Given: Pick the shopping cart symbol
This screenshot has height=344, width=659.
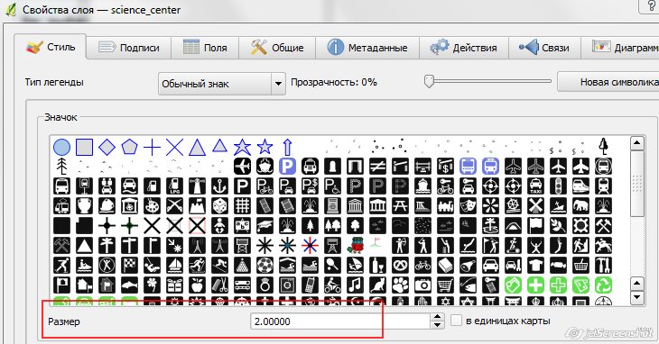Looking at the screenshot, I should [445, 285].
